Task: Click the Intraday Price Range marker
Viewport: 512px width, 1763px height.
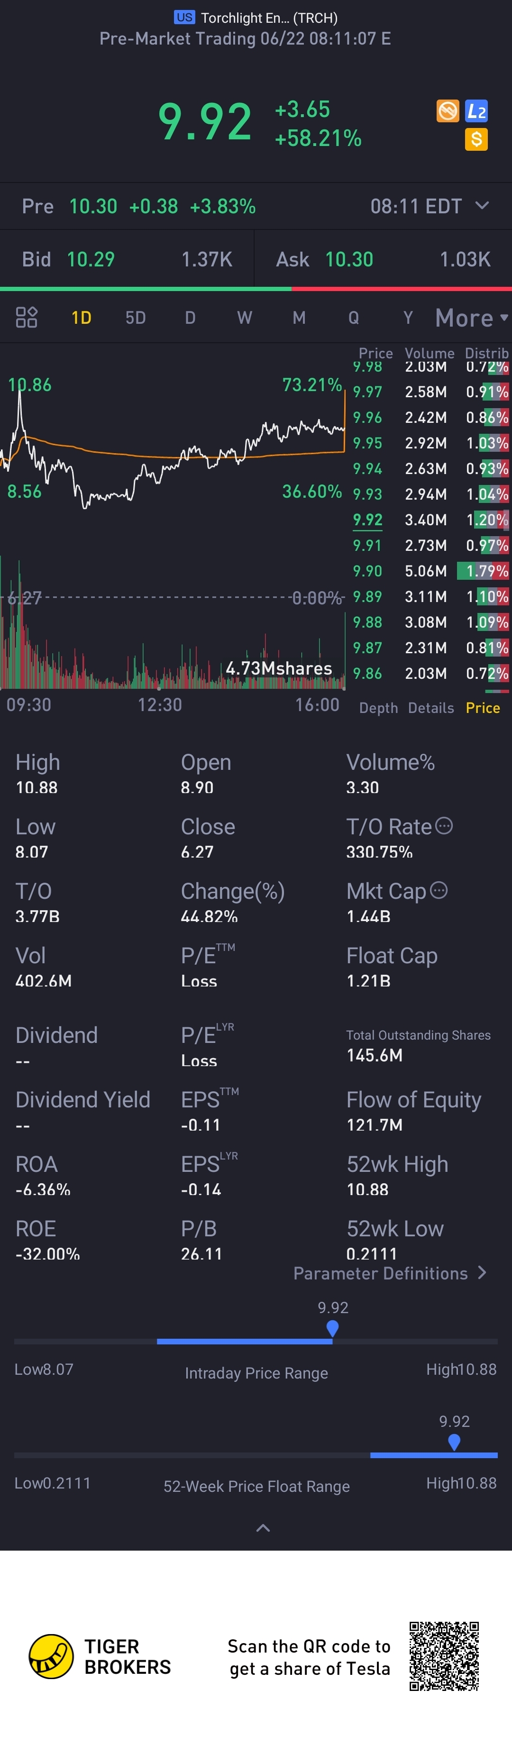Action: pyautogui.click(x=333, y=1328)
